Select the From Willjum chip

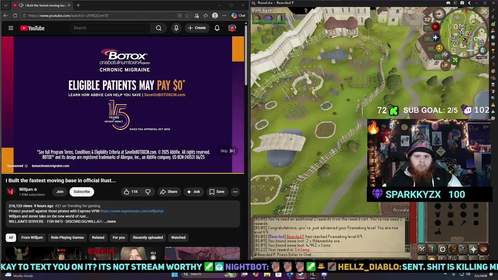pyautogui.click(x=32, y=238)
